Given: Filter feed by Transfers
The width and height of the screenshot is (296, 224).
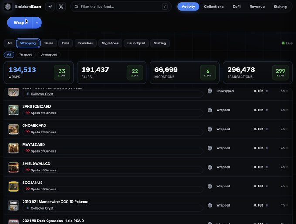Looking at the screenshot, I should point(85,43).
